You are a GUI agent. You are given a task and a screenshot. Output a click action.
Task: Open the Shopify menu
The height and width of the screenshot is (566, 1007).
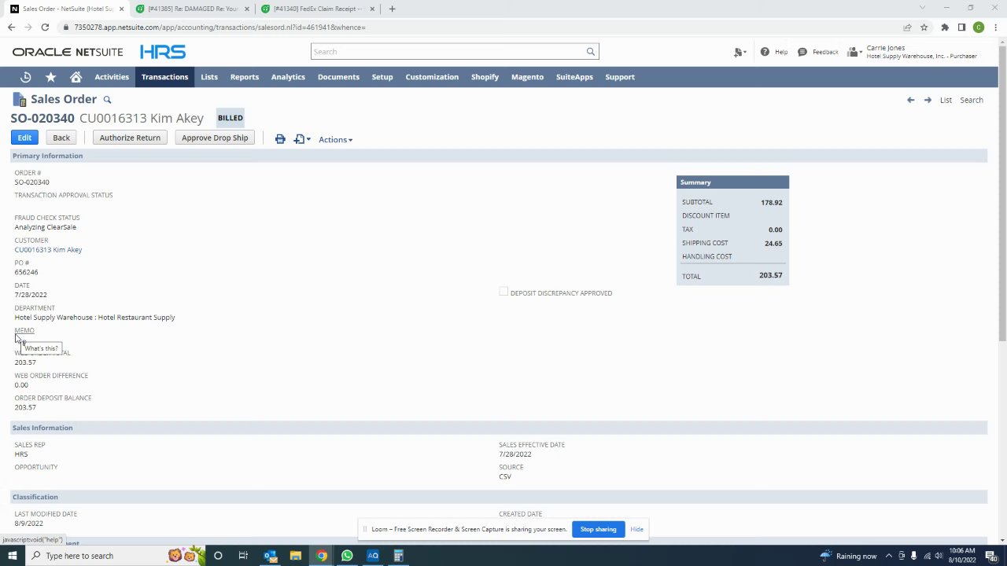[x=485, y=77]
